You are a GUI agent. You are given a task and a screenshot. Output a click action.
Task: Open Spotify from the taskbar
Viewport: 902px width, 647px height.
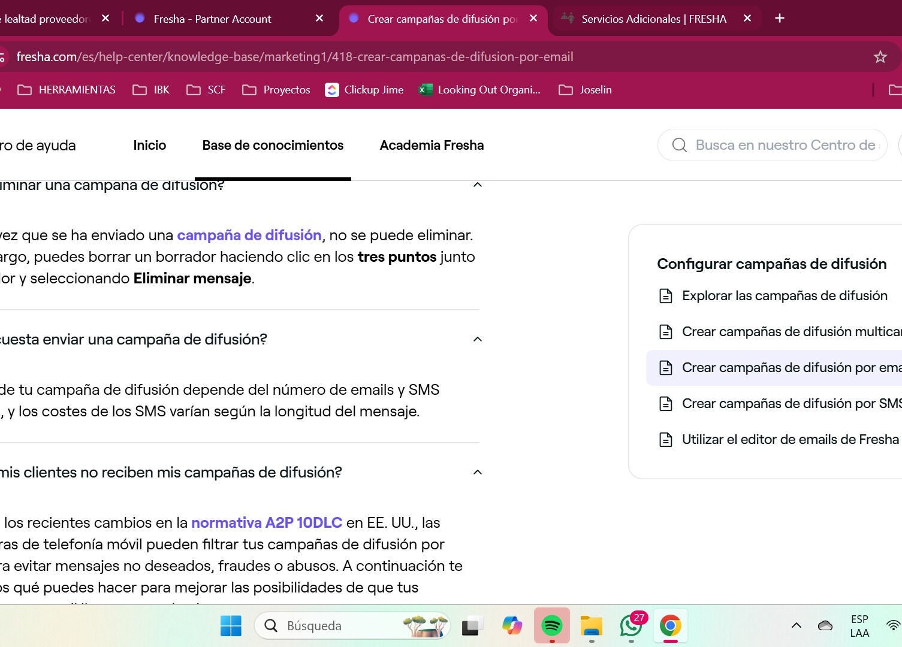click(551, 625)
